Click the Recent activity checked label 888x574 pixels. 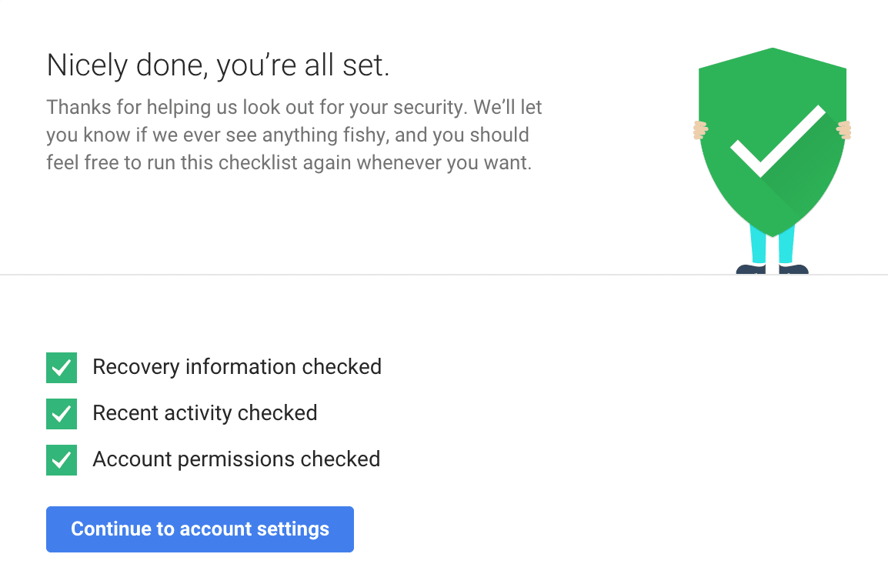205,413
